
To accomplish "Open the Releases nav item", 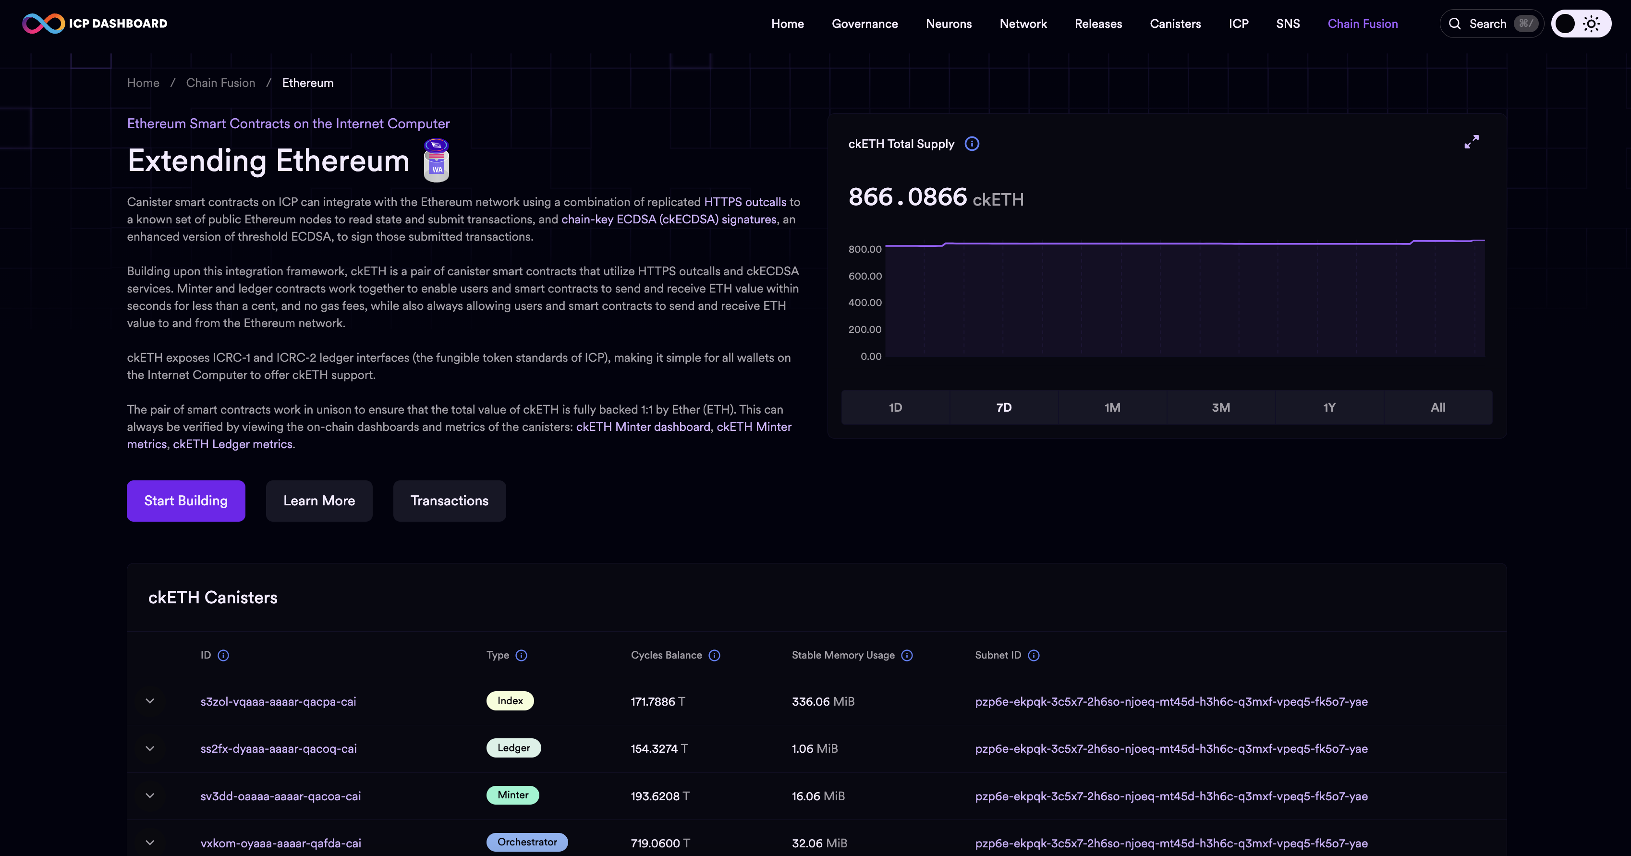I will point(1098,24).
